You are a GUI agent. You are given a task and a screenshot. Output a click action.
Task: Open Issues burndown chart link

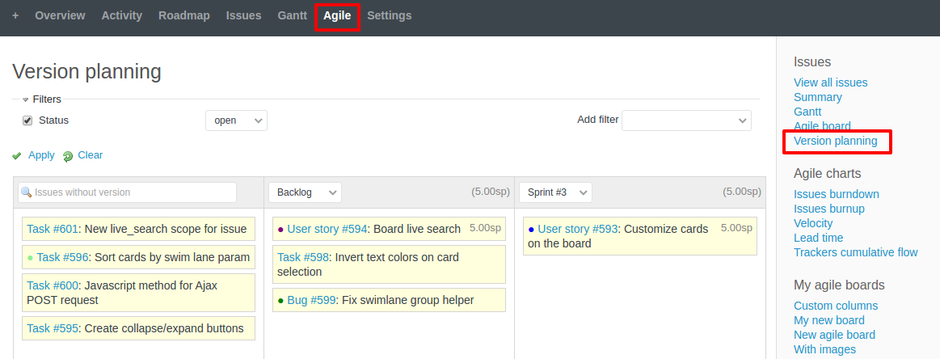tap(836, 194)
